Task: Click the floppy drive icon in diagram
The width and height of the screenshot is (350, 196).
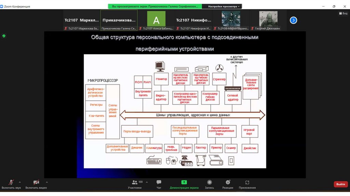Action: pos(202,69)
